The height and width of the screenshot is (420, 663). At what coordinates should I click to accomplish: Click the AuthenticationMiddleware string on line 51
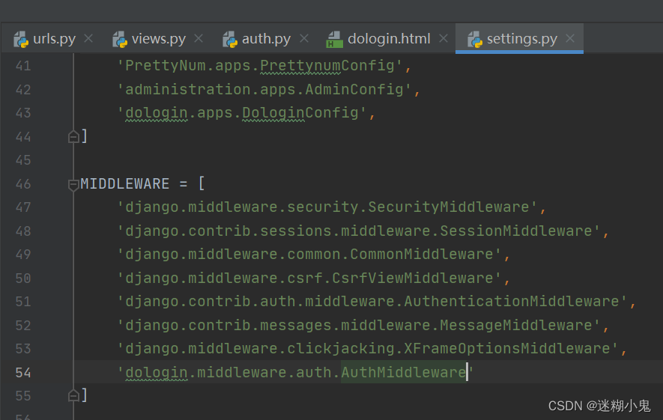click(x=372, y=302)
